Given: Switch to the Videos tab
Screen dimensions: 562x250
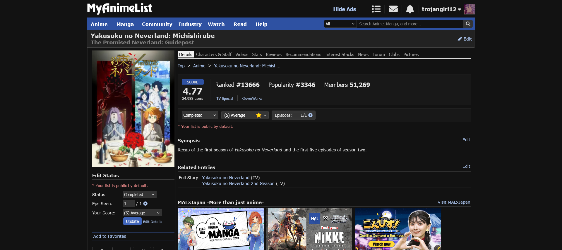Looking at the screenshot, I should coord(242,54).
